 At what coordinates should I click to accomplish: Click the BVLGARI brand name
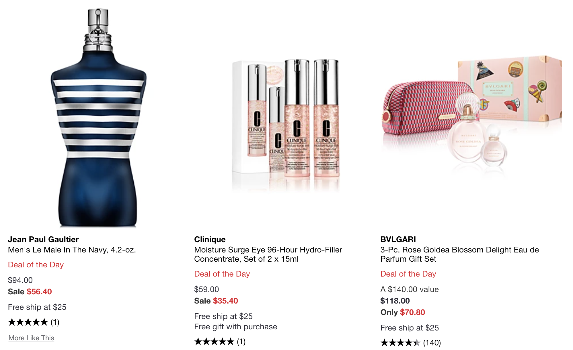pyautogui.click(x=398, y=239)
